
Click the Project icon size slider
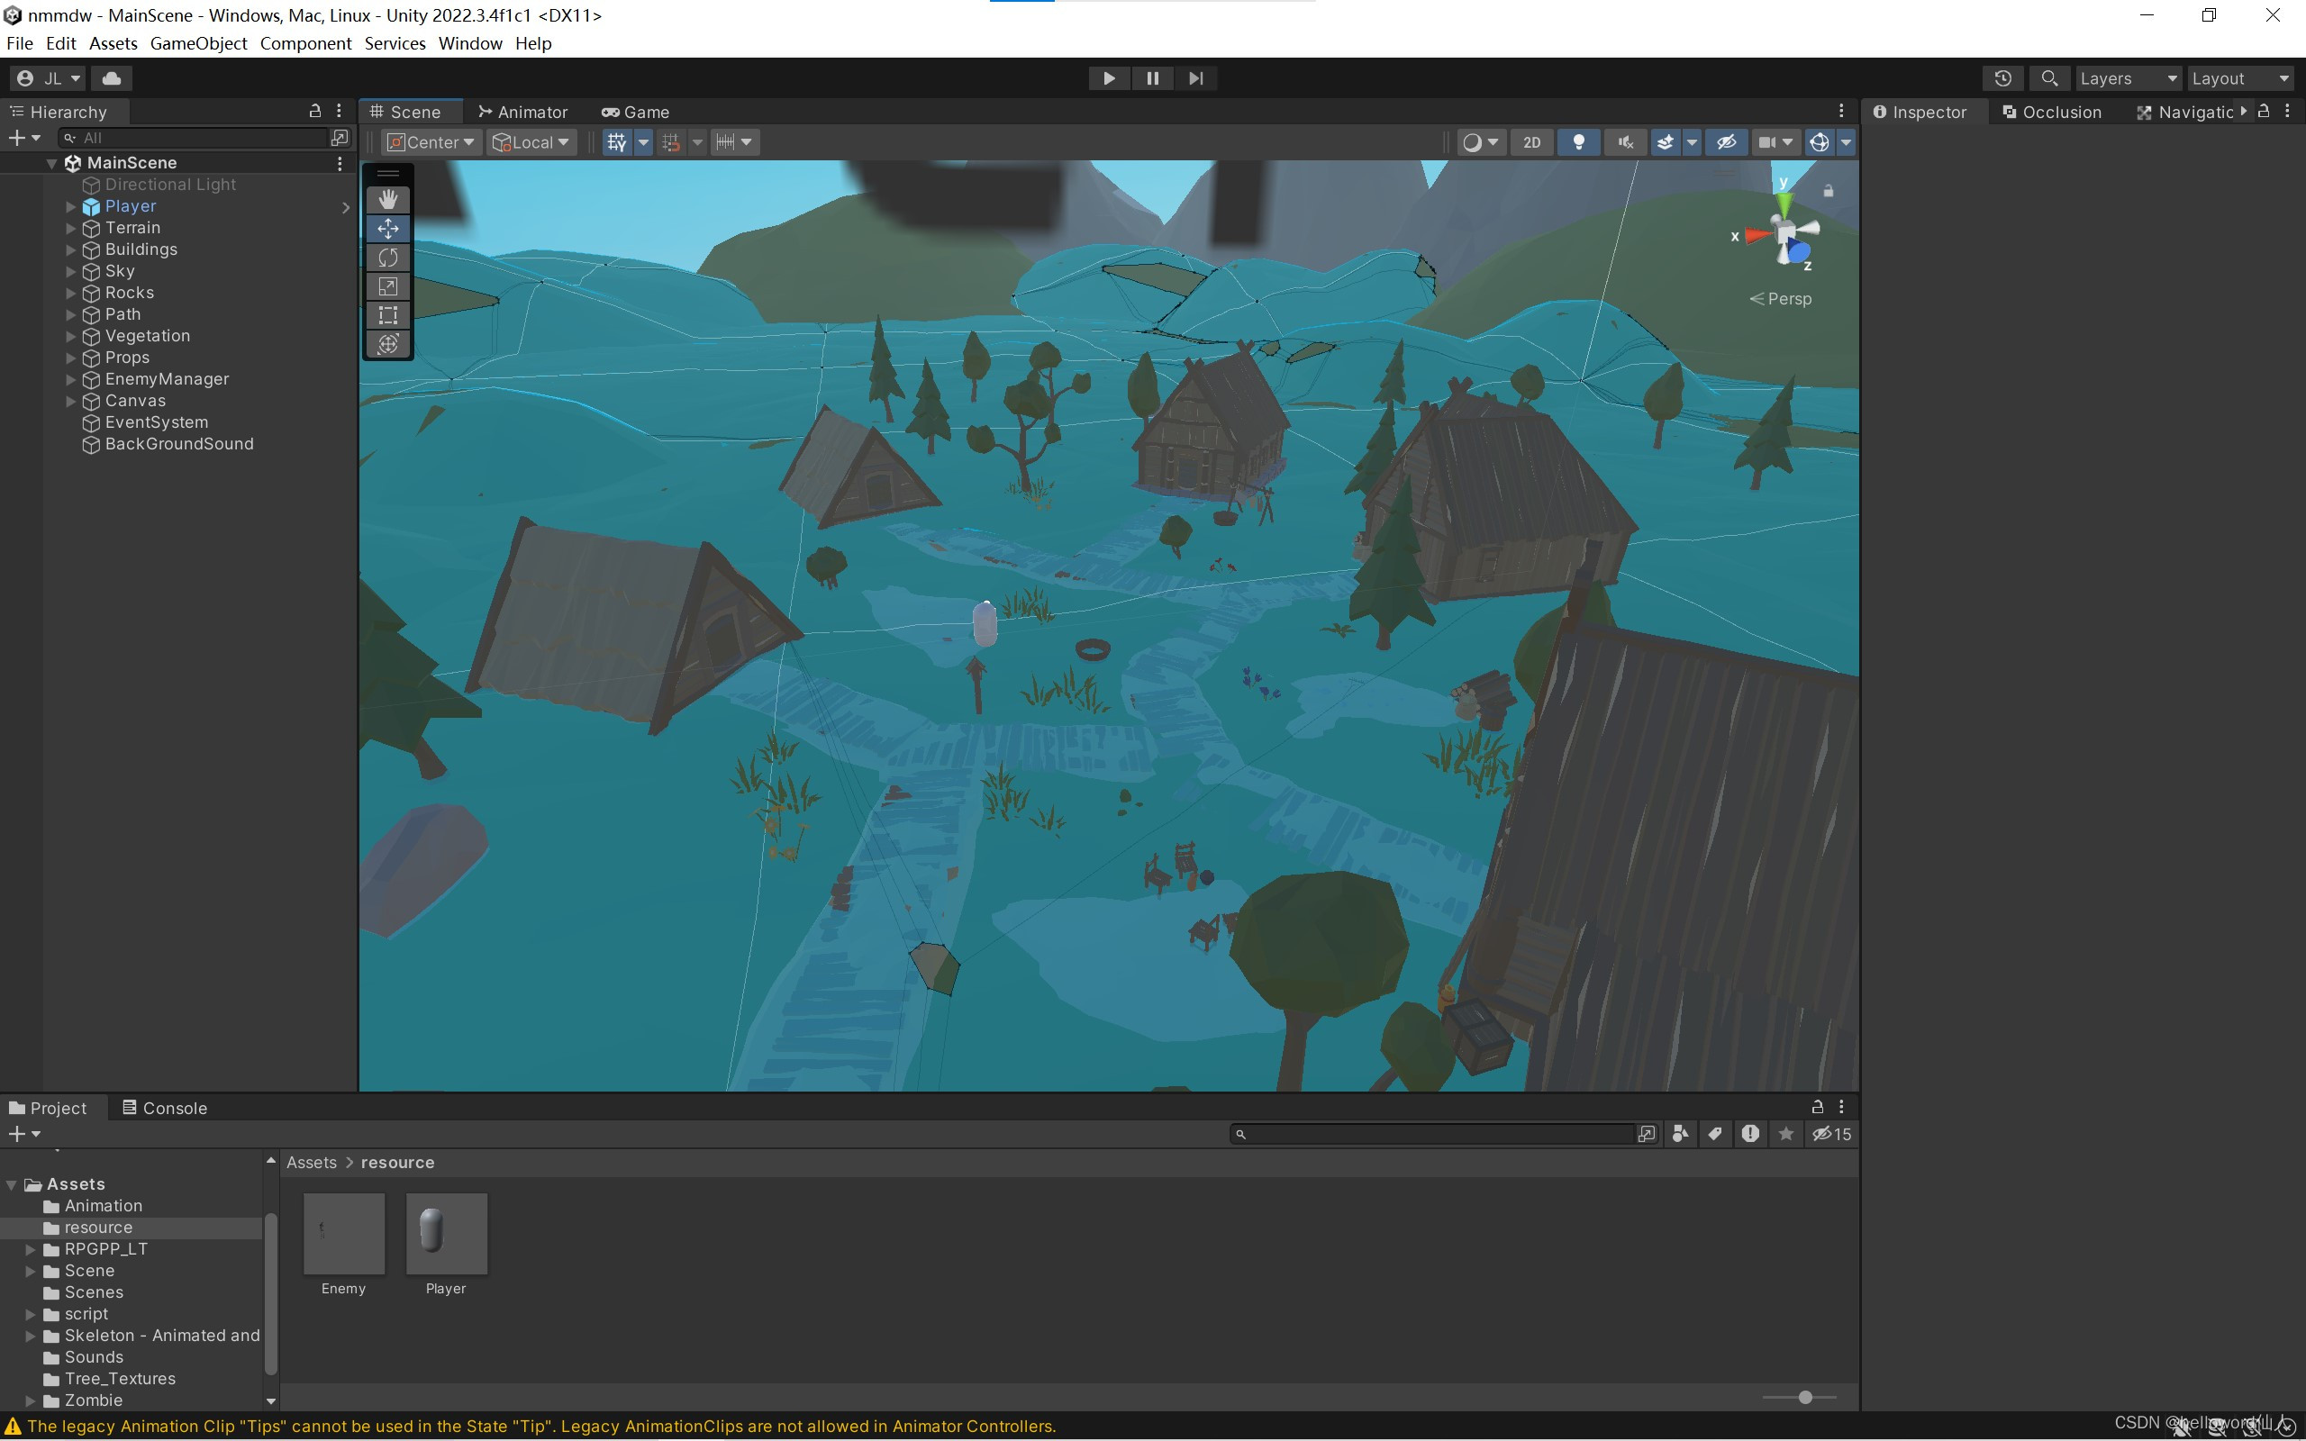click(x=1799, y=1397)
